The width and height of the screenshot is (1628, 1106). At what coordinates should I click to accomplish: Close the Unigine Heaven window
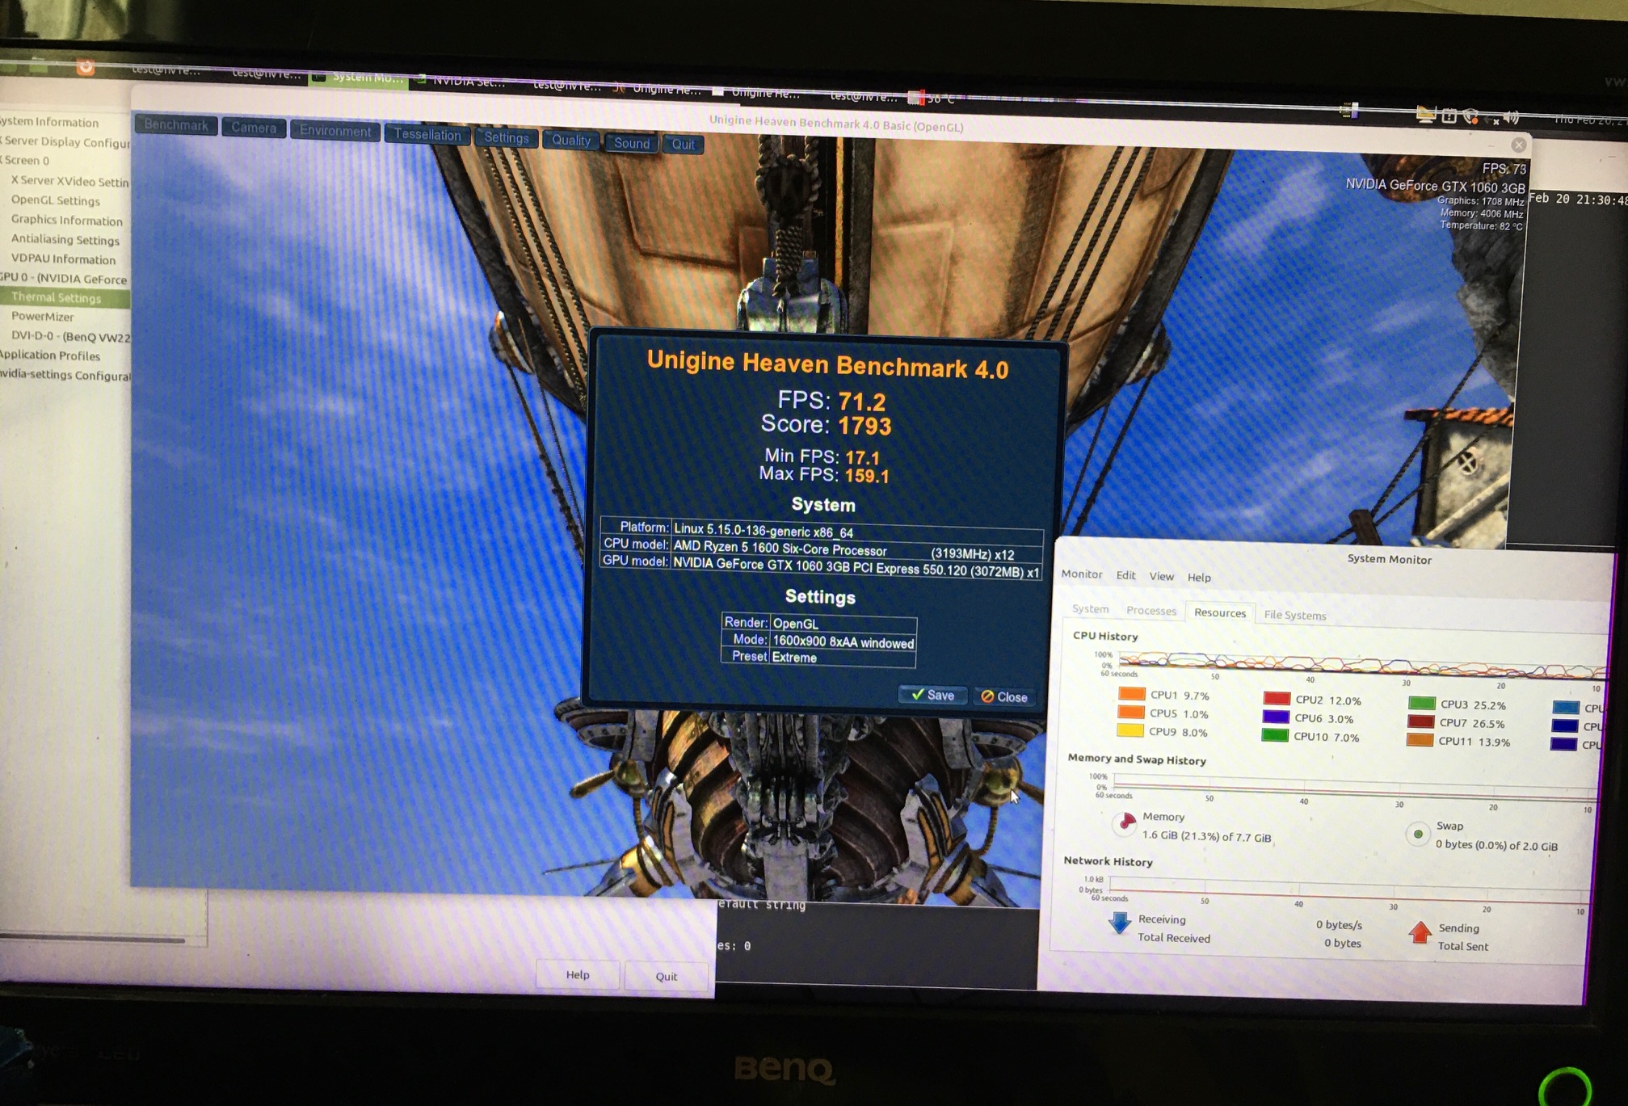[1519, 145]
